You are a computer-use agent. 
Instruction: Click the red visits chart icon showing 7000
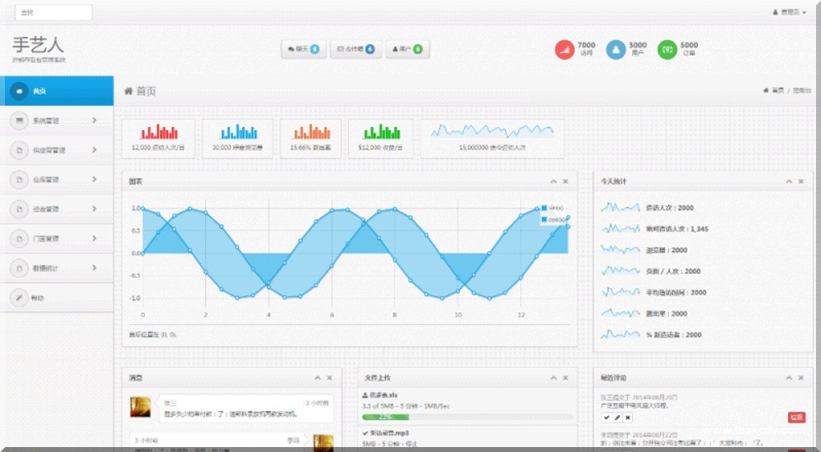pyautogui.click(x=564, y=50)
